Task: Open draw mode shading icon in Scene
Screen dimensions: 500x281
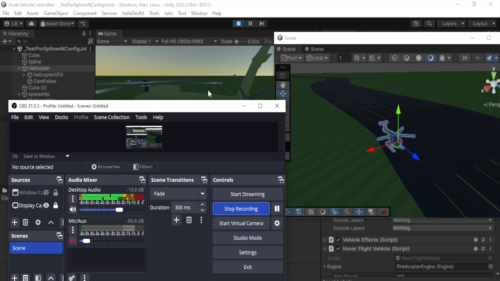Action: coord(395,58)
